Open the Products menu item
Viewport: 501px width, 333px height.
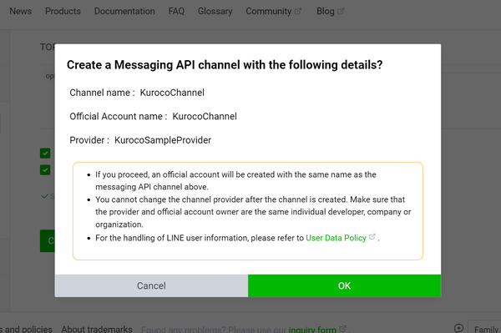[x=63, y=11]
